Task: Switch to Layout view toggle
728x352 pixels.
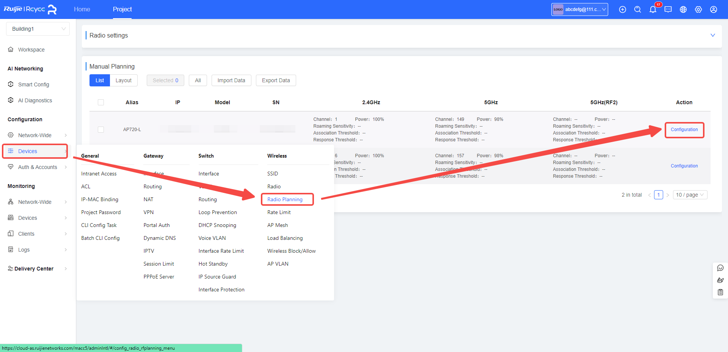Action: tap(123, 80)
